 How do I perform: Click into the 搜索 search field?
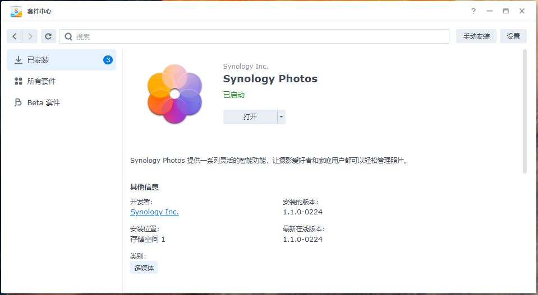254,36
